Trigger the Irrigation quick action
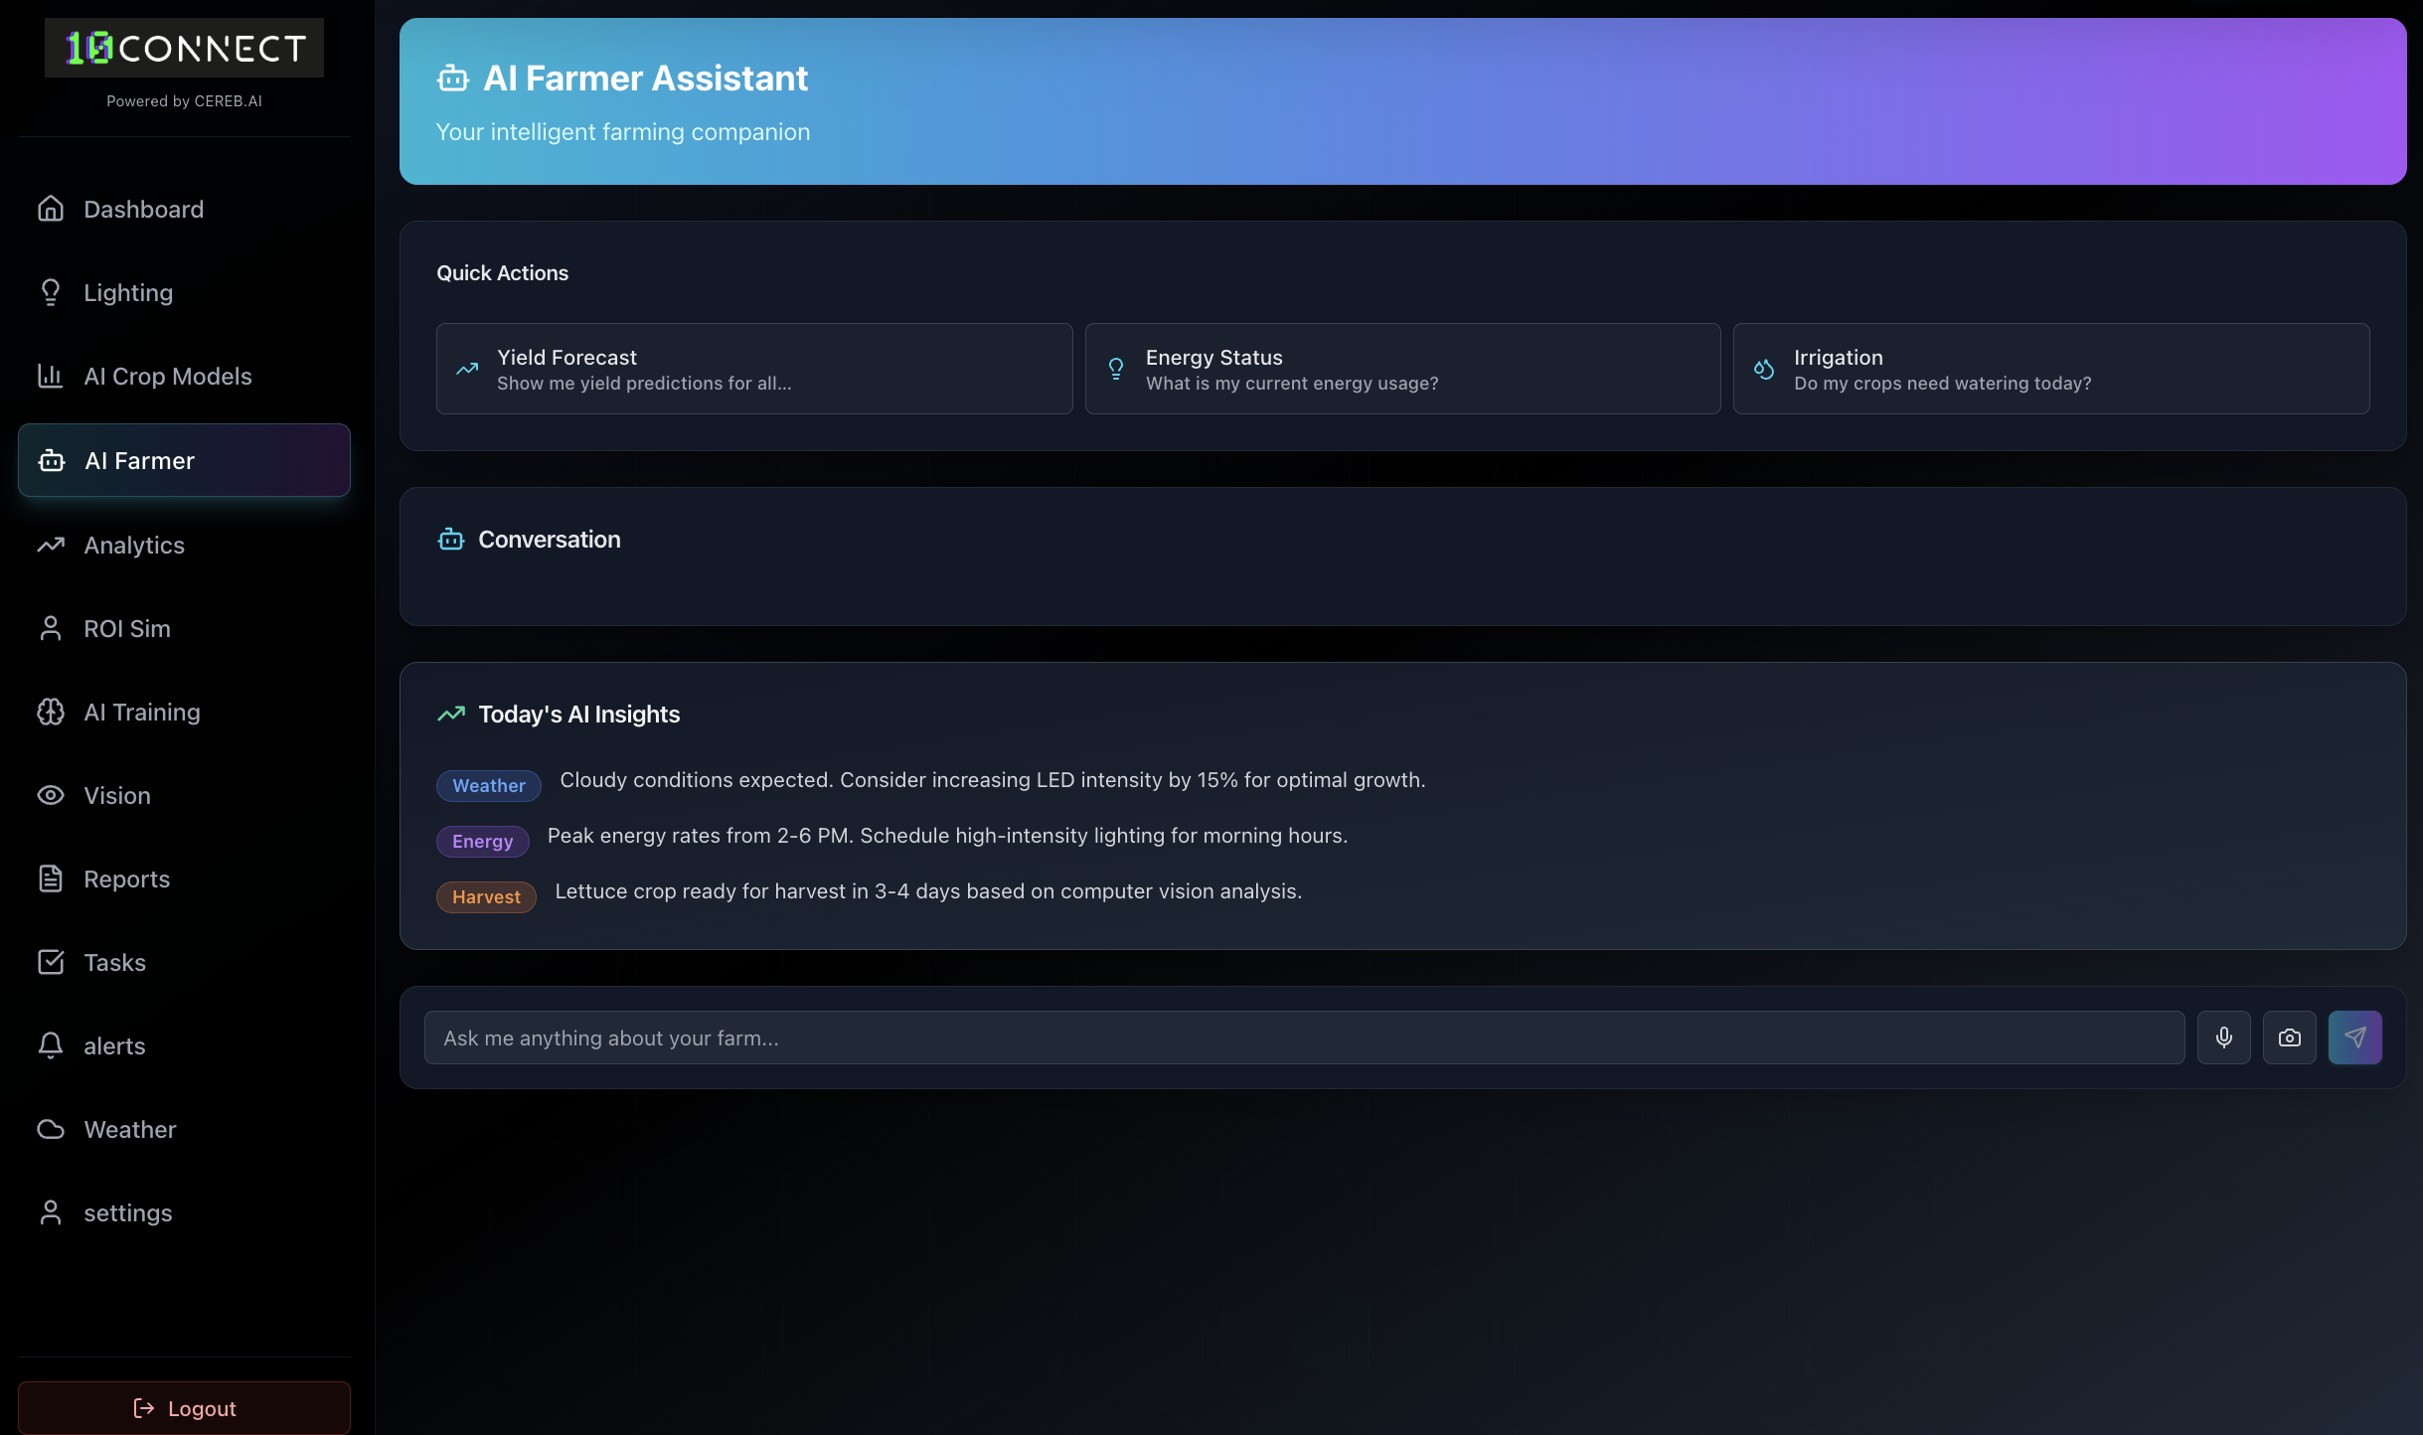 click(2051, 368)
